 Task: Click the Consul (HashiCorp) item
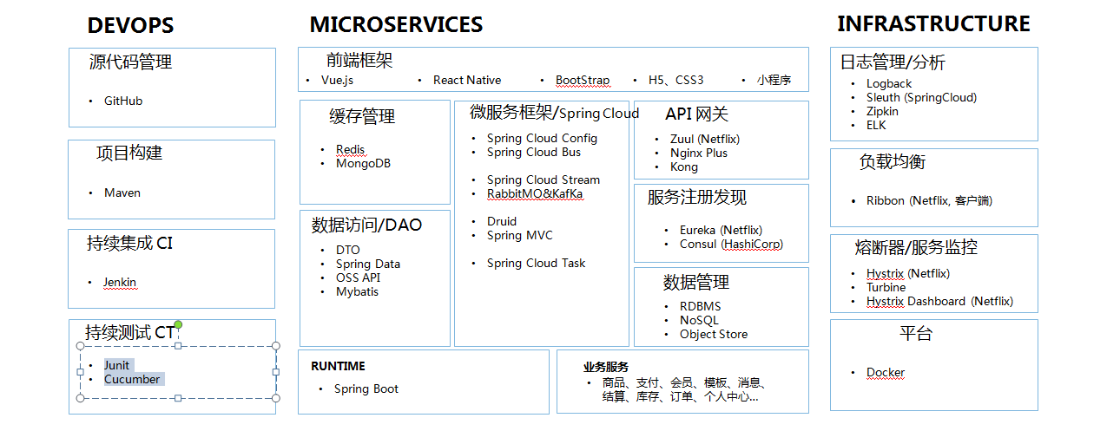[x=731, y=244]
